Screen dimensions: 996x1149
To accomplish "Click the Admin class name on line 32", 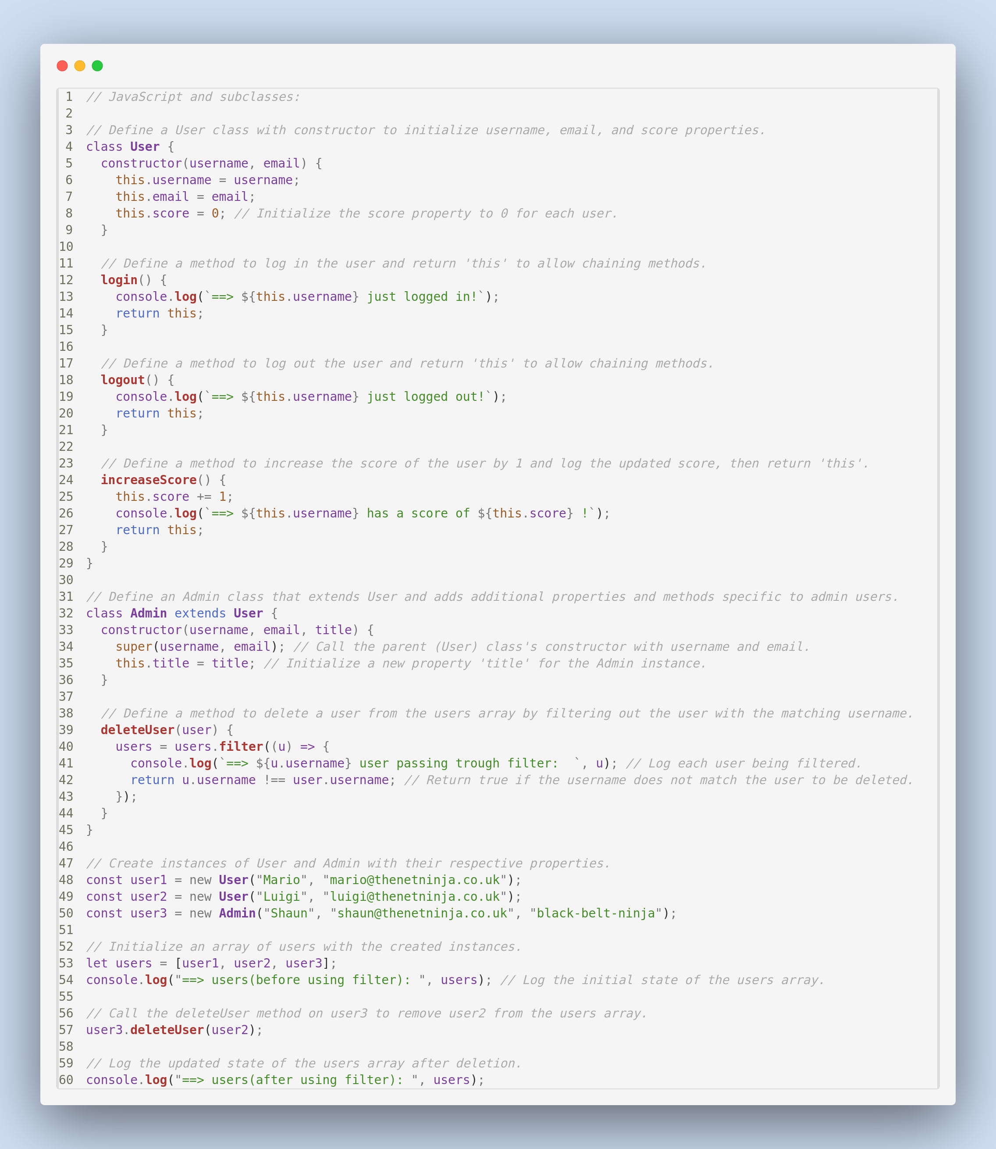I will 148,613.
